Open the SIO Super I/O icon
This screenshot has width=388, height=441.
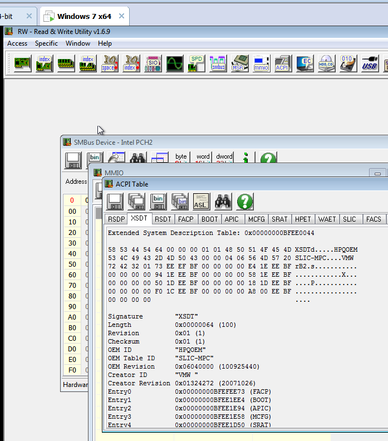pos(153,63)
